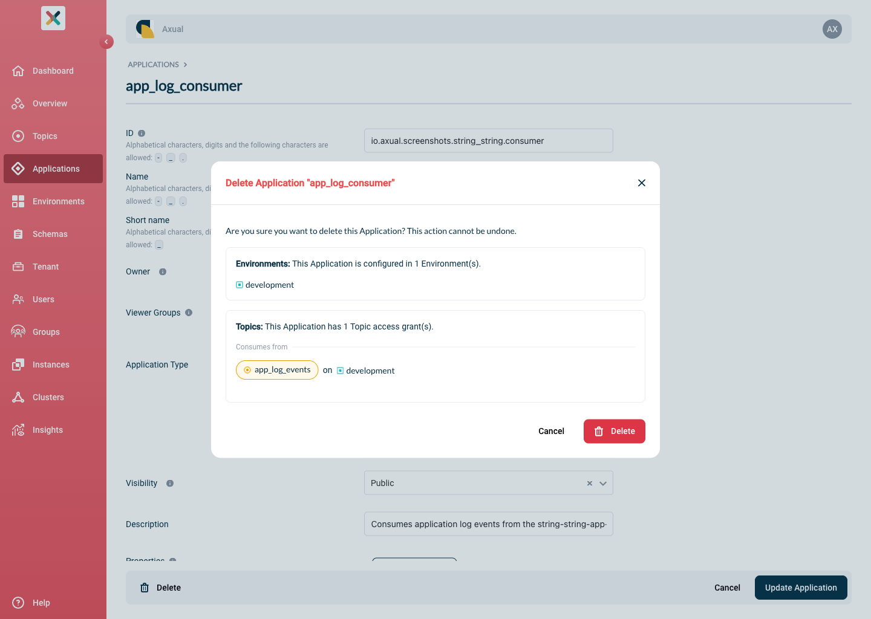Click the ID input field
The image size is (871, 619).
point(489,141)
